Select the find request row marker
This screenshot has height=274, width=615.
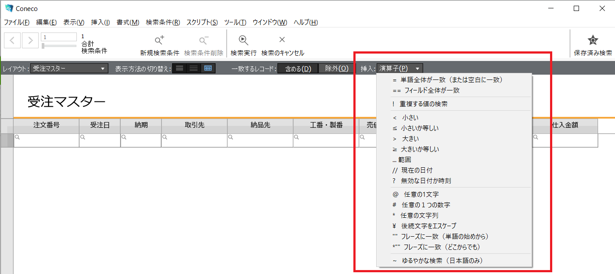click(x=7, y=141)
